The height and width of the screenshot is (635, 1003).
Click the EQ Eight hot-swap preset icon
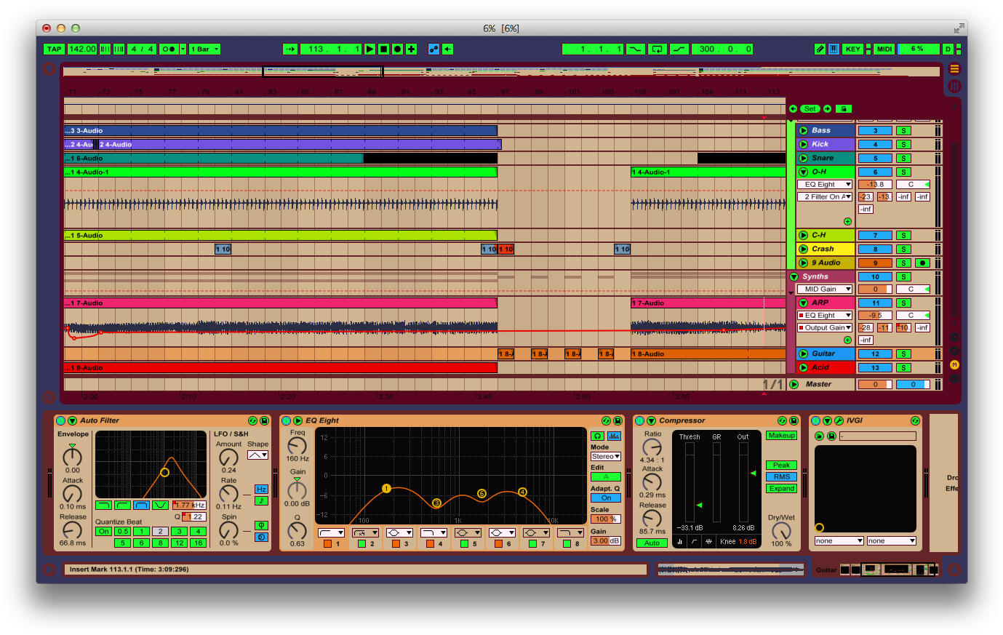(x=606, y=420)
